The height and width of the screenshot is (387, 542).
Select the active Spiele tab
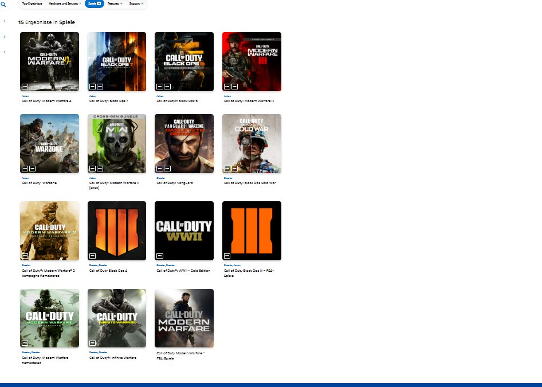pyautogui.click(x=95, y=3)
